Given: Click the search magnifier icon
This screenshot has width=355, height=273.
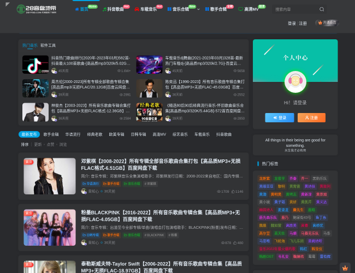Looking at the screenshot, I should tap(322, 9).
